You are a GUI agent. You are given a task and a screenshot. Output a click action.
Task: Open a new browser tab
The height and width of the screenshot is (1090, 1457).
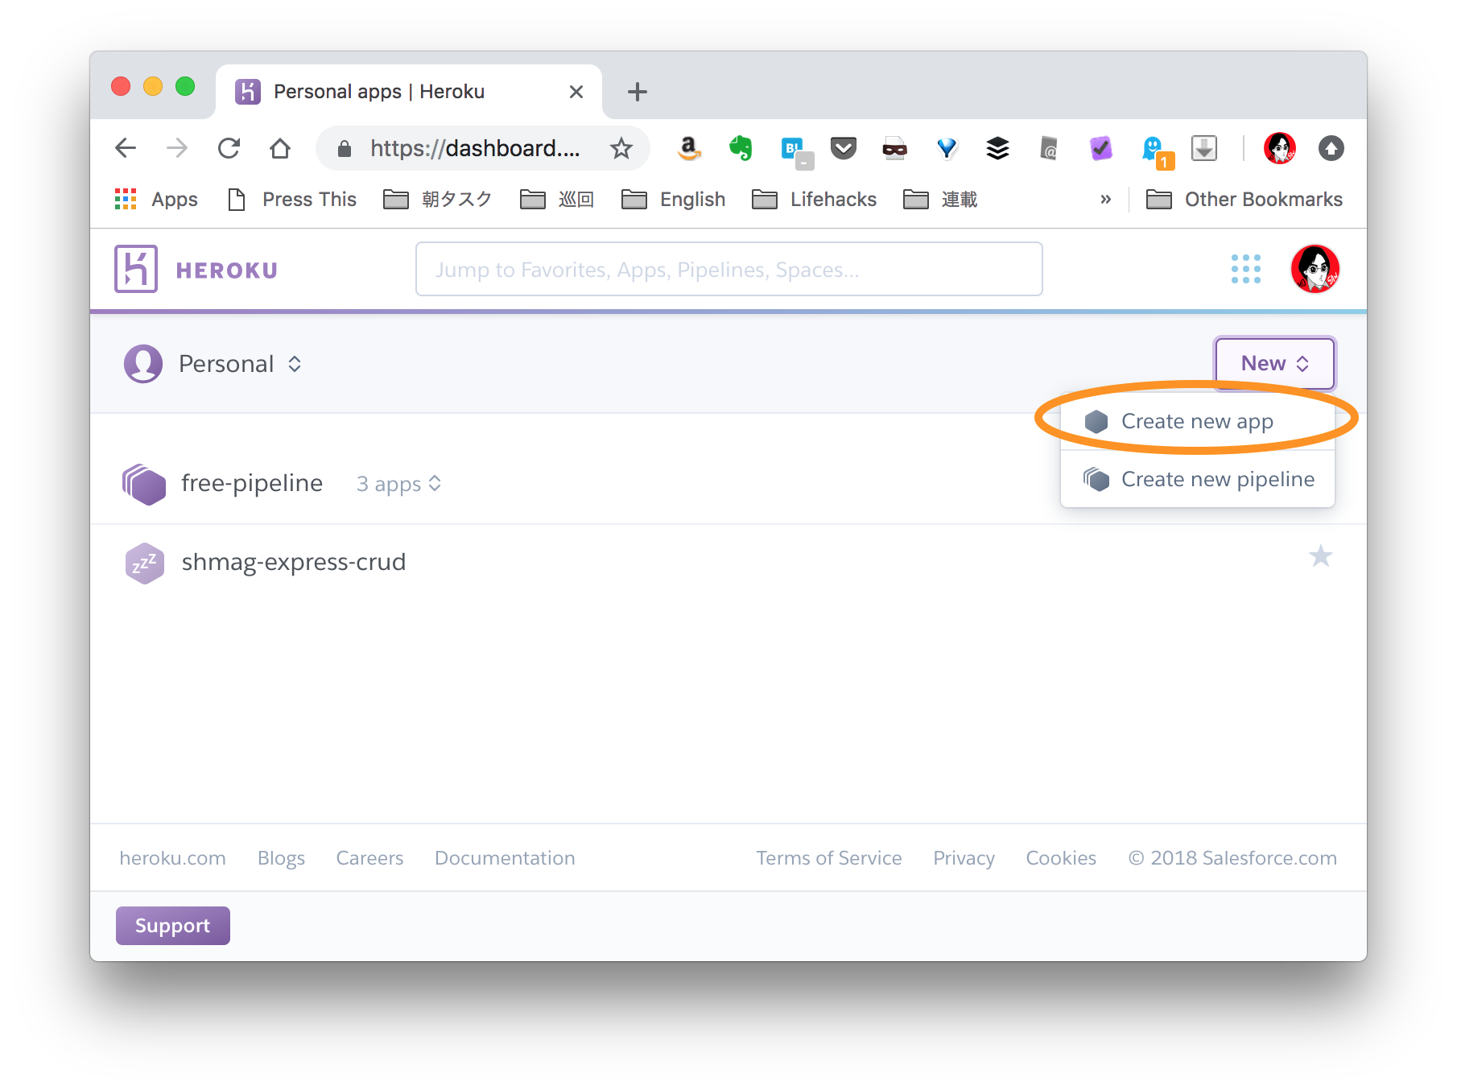[x=638, y=92]
